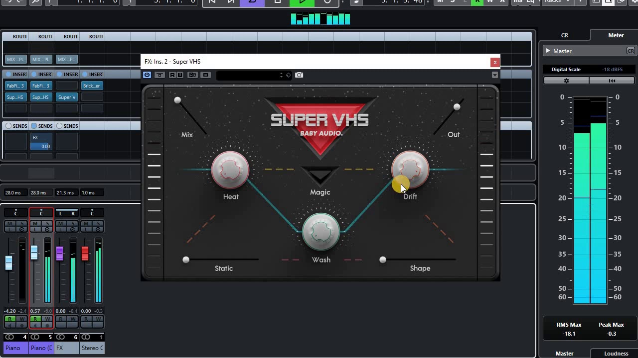Click the Drift knob
The width and height of the screenshot is (638, 358).
pos(410,170)
